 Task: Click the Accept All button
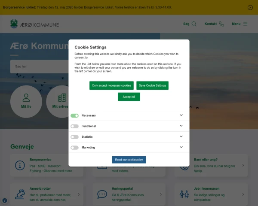coord(129,97)
